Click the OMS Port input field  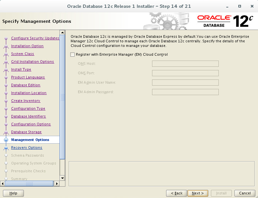pyautogui.click(x=185, y=73)
